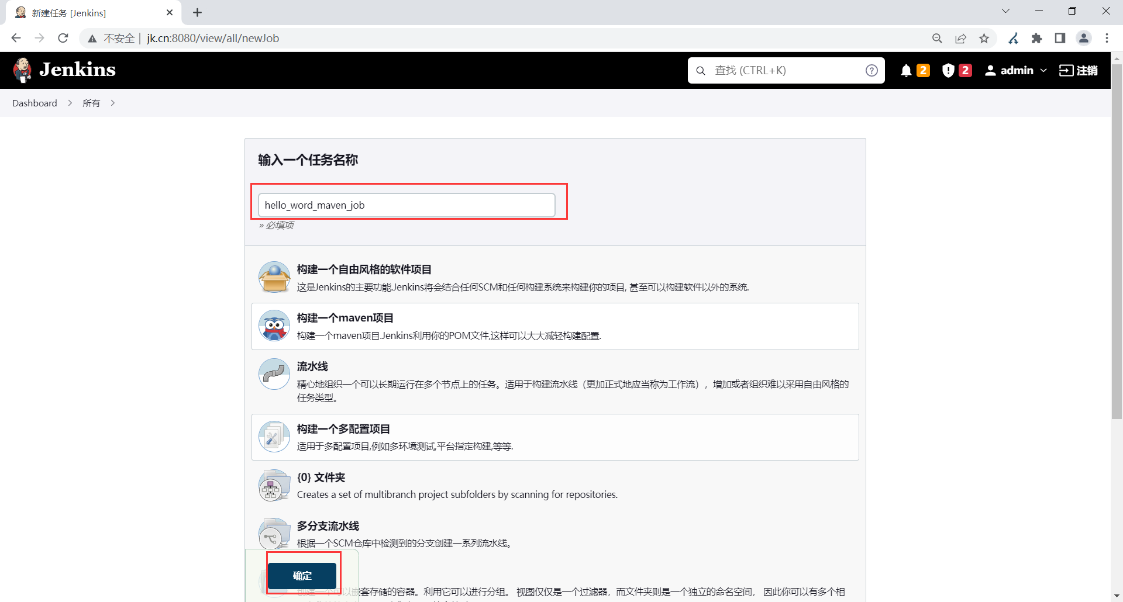Viewport: 1123px width, 602px height.
Task: Switch to the 新建任务 [Jenkins] tab
Action: (94, 13)
